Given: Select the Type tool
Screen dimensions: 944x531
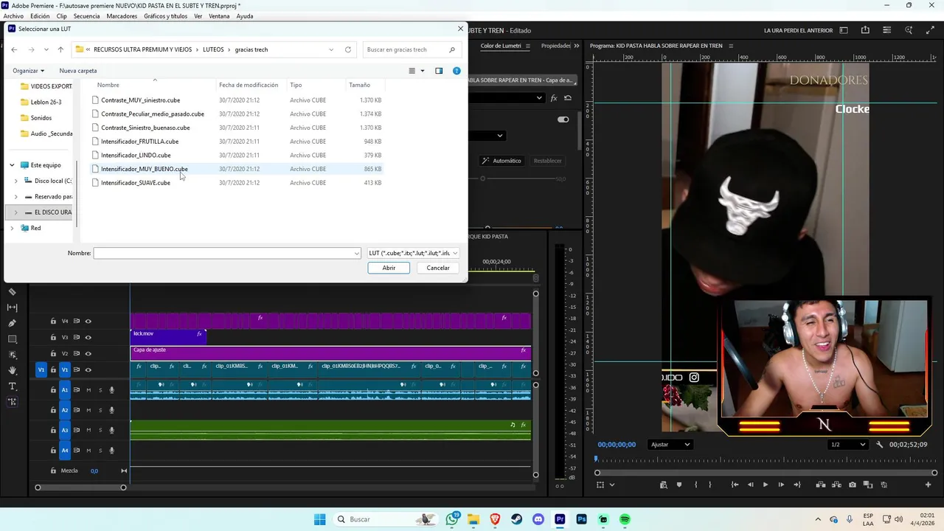Looking at the screenshot, I should pyautogui.click(x=13, y=386).
